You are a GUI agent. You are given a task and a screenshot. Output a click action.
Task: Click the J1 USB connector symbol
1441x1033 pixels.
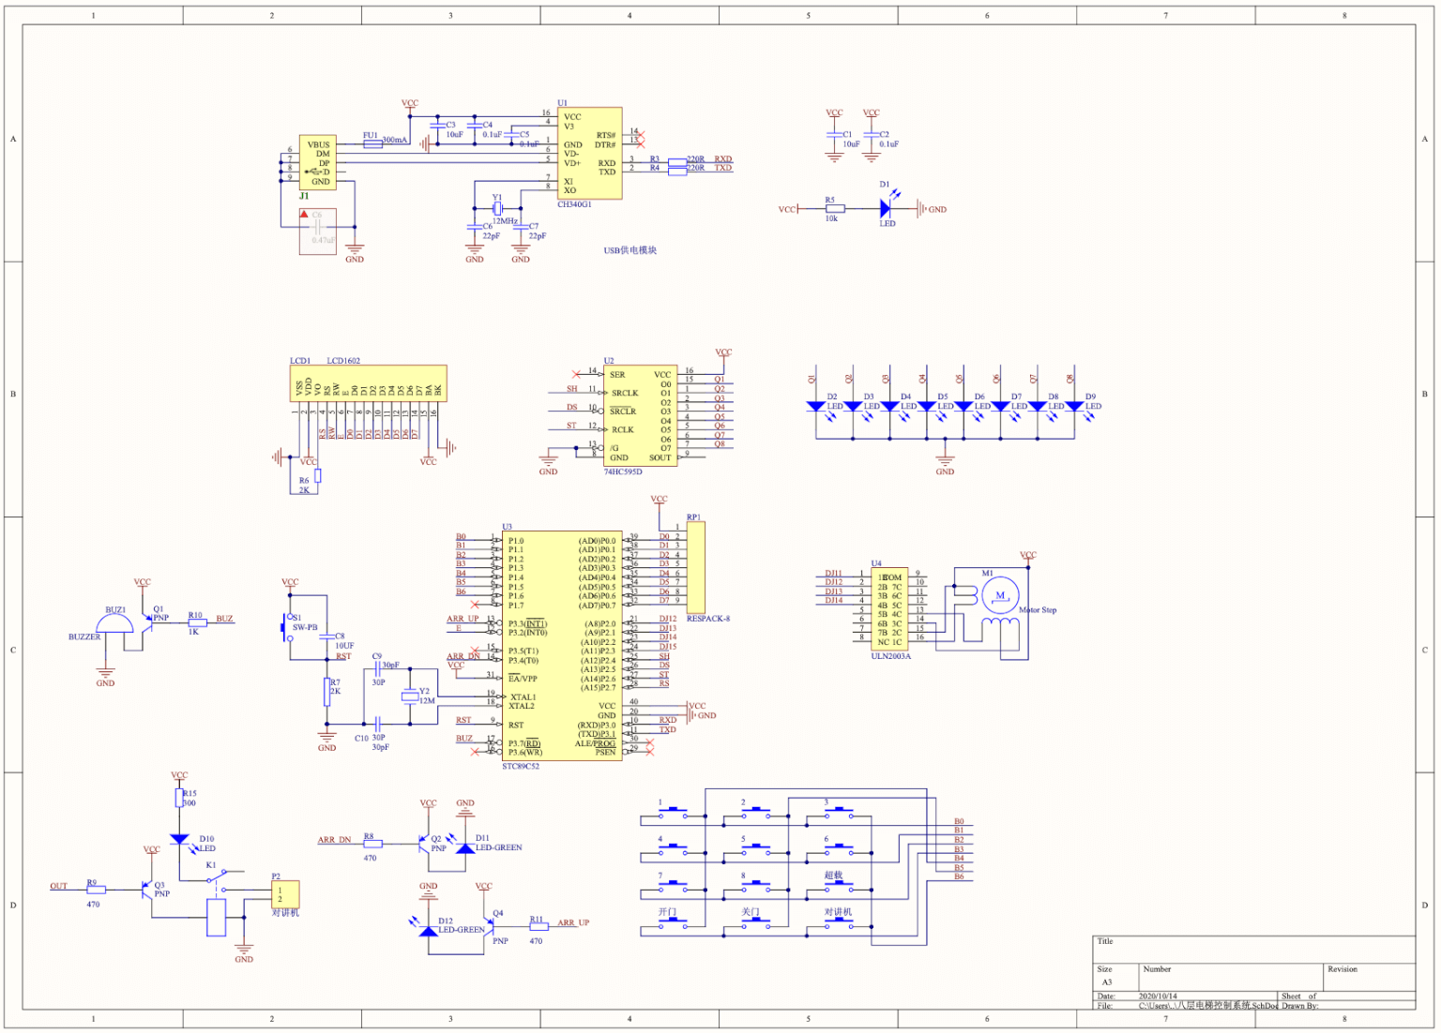click(x=317, y=162)
